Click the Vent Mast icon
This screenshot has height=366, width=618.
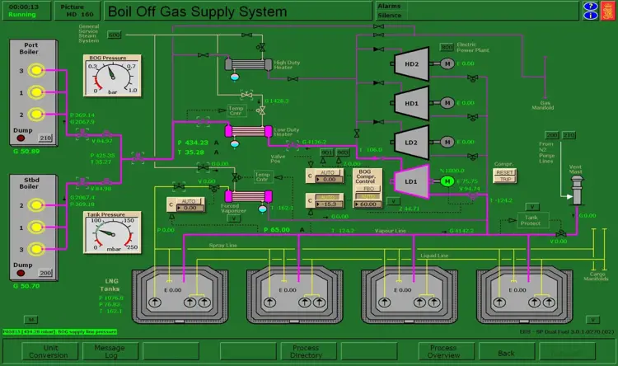click(x=574, y=185)
